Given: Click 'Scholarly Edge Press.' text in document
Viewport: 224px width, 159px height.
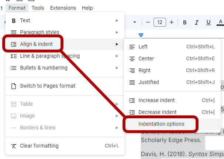Looking at the screenshot, I should click(x=171, y=140).
